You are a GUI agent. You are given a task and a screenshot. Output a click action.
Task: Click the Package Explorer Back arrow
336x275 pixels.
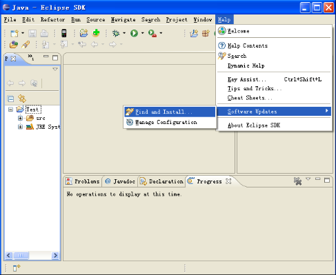(10, 83)
